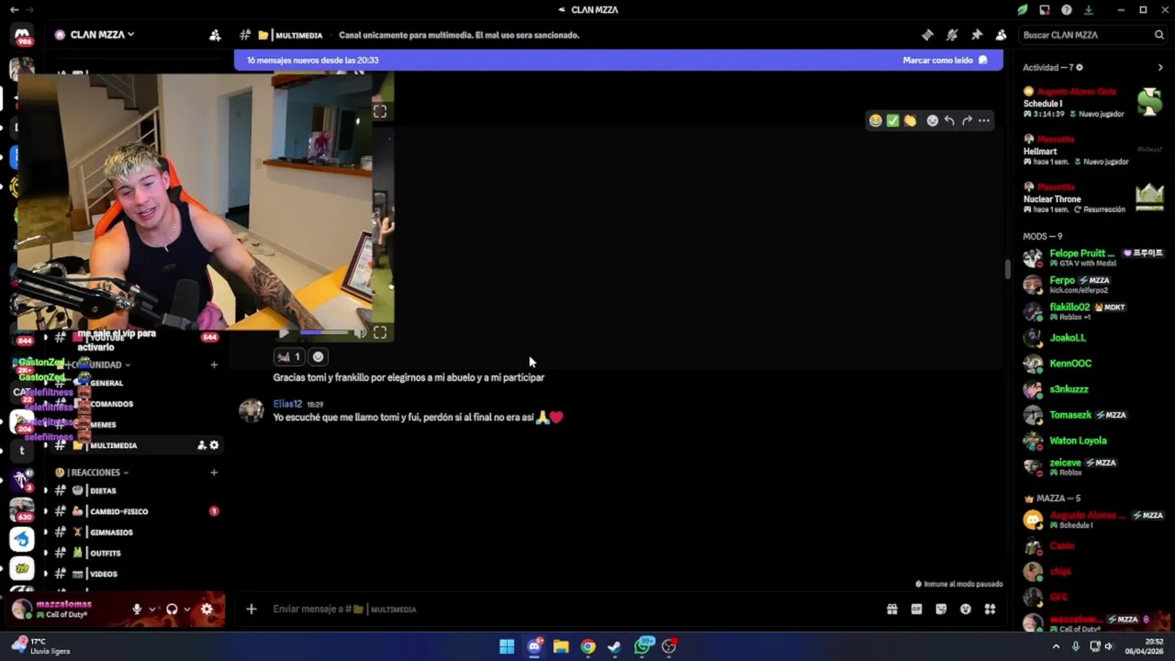Open user settings gear icon
Screen dimensions: 1175x661
pyautogui.click(x=207, y=609)
